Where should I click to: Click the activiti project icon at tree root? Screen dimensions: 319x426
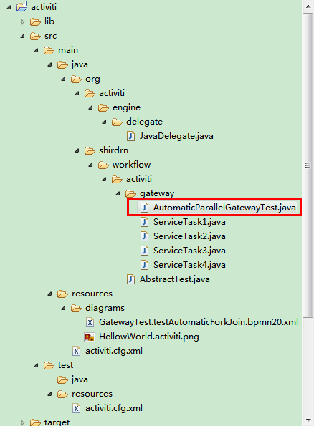pos(22,6)
